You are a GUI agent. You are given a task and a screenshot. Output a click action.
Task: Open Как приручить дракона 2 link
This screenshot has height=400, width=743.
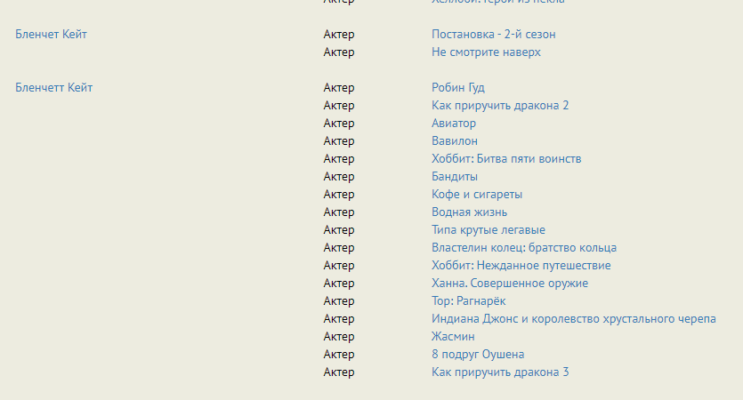(500, 106)
